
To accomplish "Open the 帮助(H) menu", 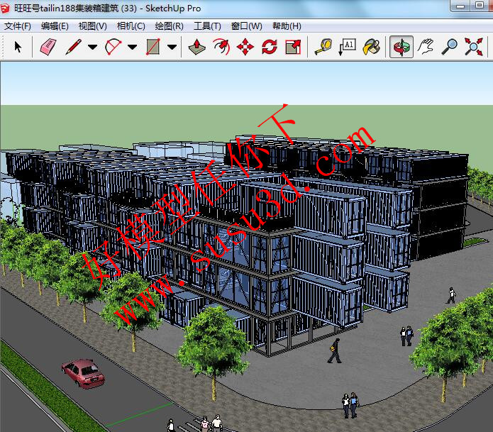I will tap(287, 26).
